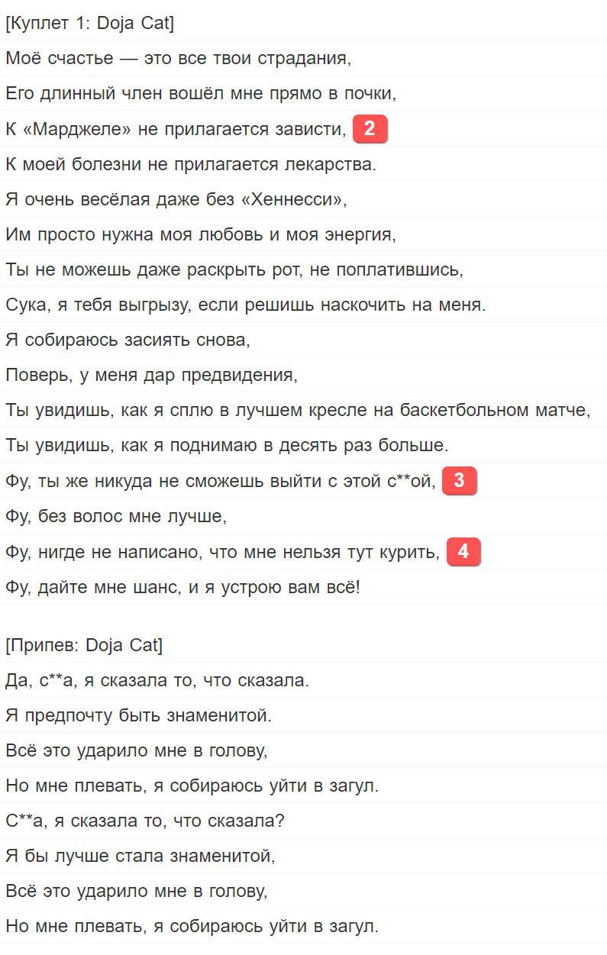Click the line "Я бы лучше стала знаменитой"
The height and width of the screenshot is (955, 607).
[x=140, y=857]
